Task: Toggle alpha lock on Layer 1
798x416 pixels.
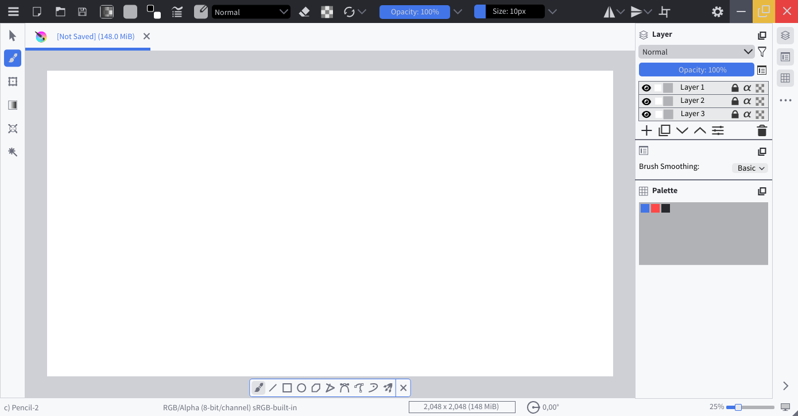Action: click(747, 88)
